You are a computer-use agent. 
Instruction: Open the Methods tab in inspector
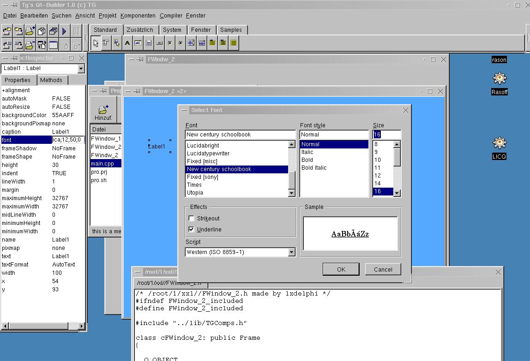pos(51,80)
